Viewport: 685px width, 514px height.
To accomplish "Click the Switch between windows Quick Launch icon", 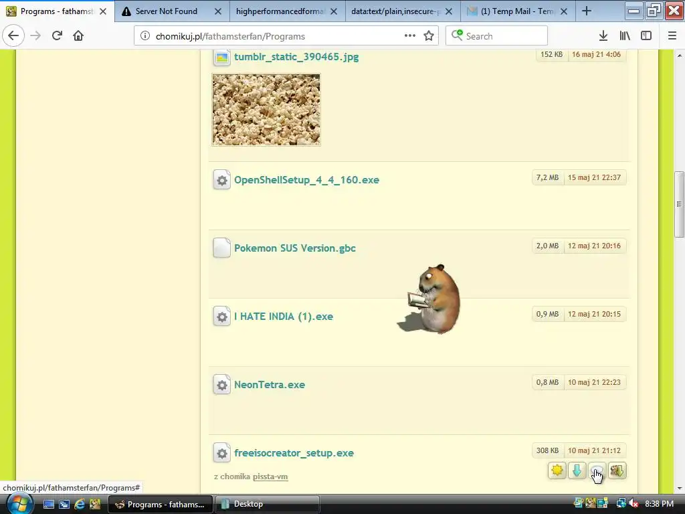I will [x=64, y=505].
